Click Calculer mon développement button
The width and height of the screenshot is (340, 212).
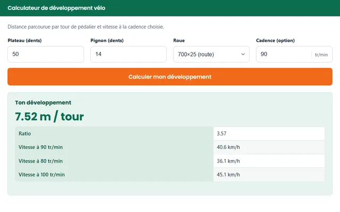[170, 77]
